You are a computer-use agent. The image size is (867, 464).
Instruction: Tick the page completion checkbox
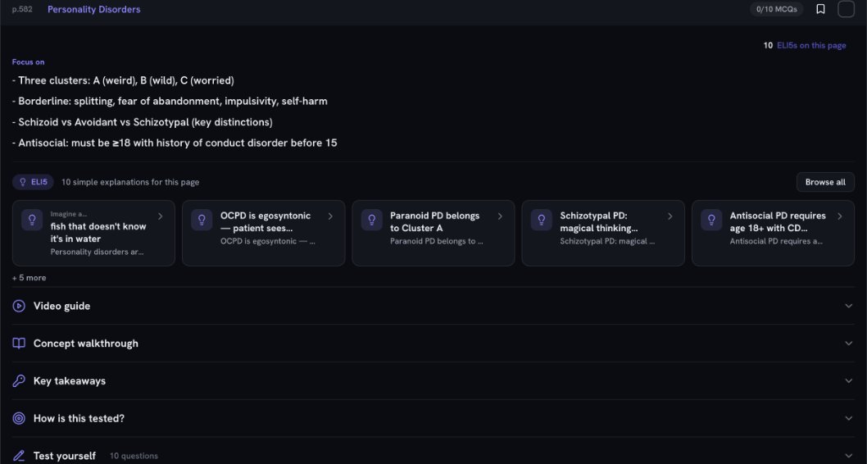pyautogui.click(x=846, y=9)
